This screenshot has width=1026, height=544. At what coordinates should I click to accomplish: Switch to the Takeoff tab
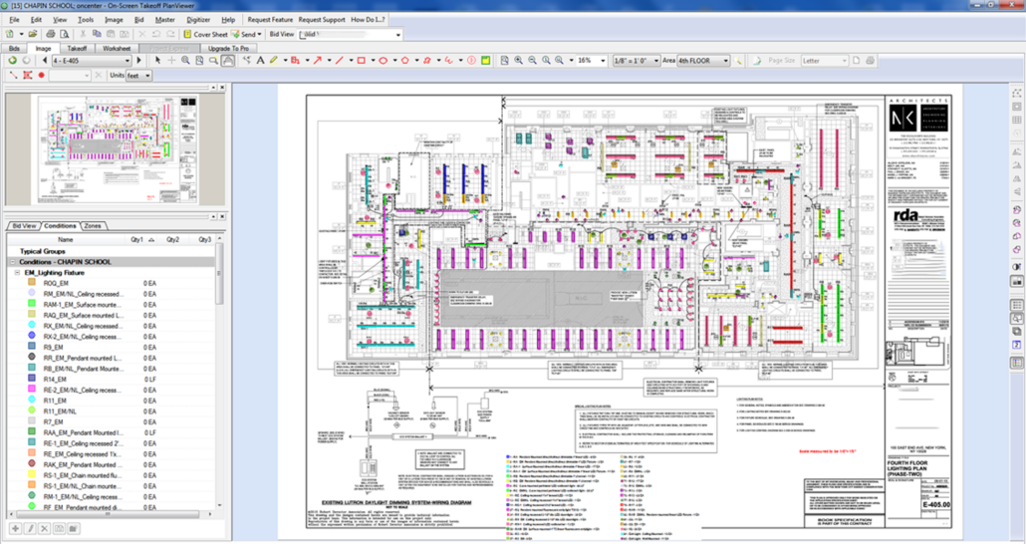(77, 48)
